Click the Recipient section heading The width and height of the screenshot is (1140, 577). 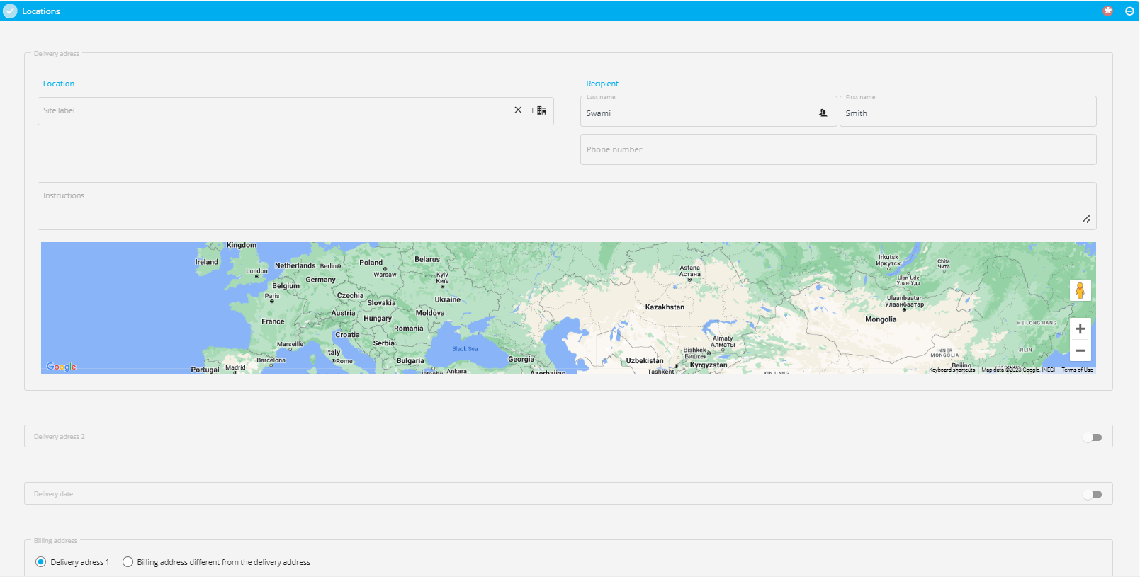[602, 84]
